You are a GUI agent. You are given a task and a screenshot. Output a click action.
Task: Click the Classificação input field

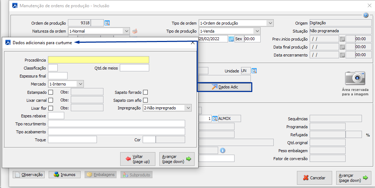pos(53,68)
